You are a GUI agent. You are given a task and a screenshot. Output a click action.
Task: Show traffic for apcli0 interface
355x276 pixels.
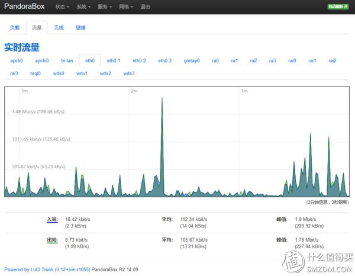coord(17,61)
